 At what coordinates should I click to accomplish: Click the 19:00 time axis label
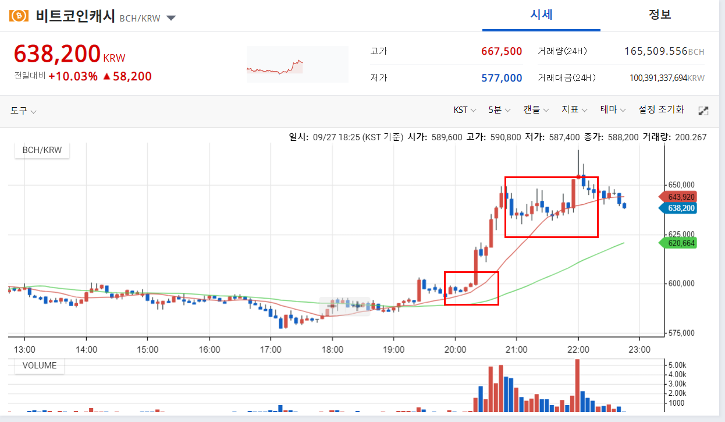[393, 349]
